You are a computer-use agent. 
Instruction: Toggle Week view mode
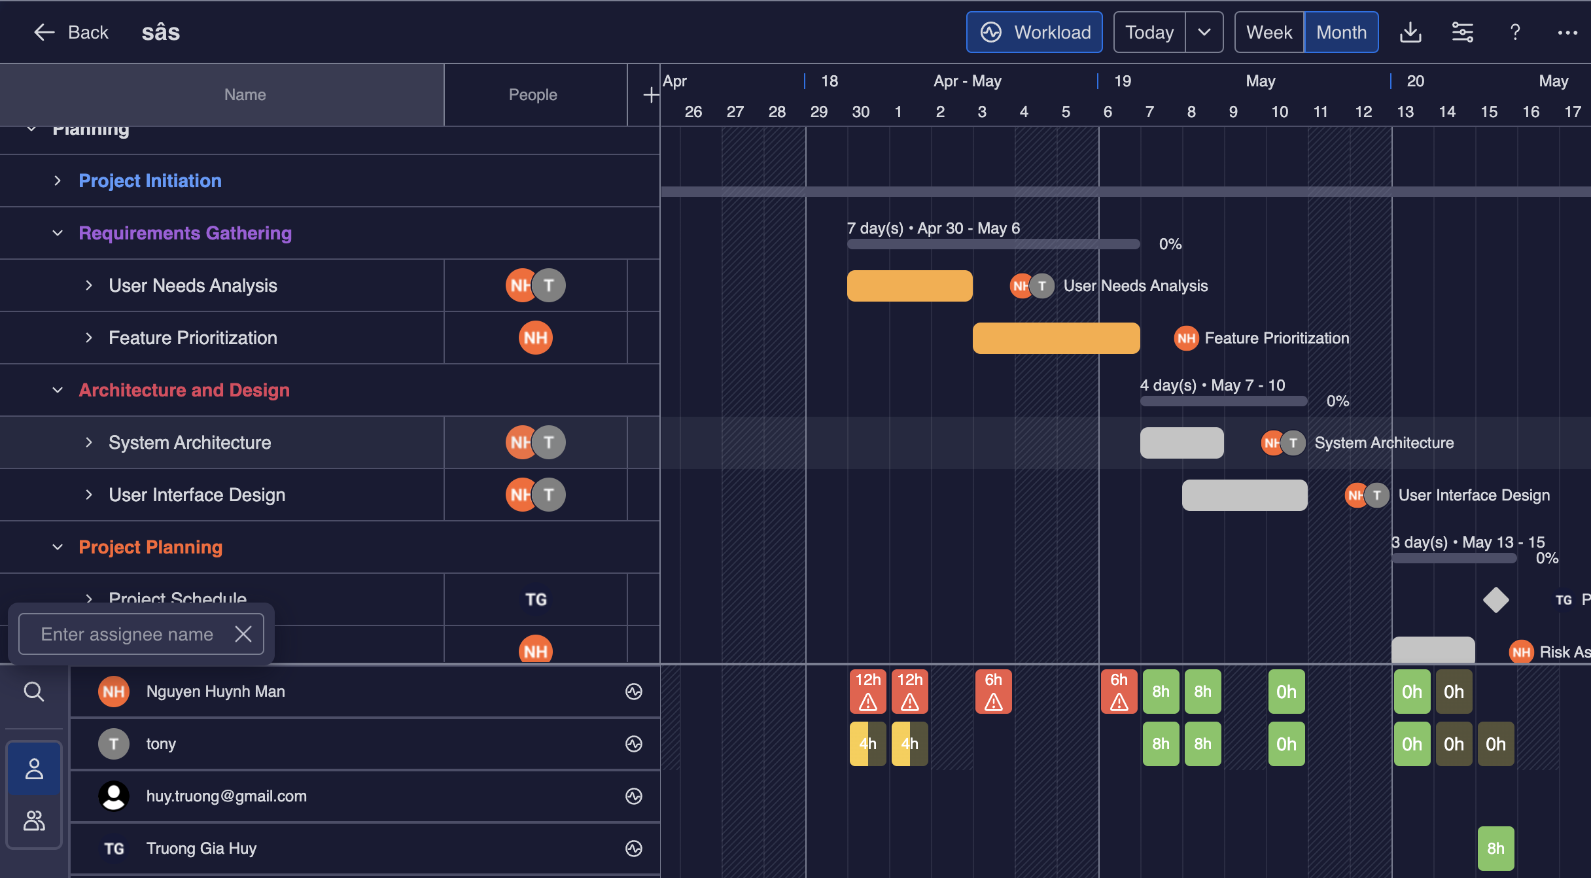click(1268, 33)
